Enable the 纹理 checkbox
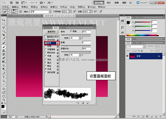The image size is (166, 119). coord(46,46)
